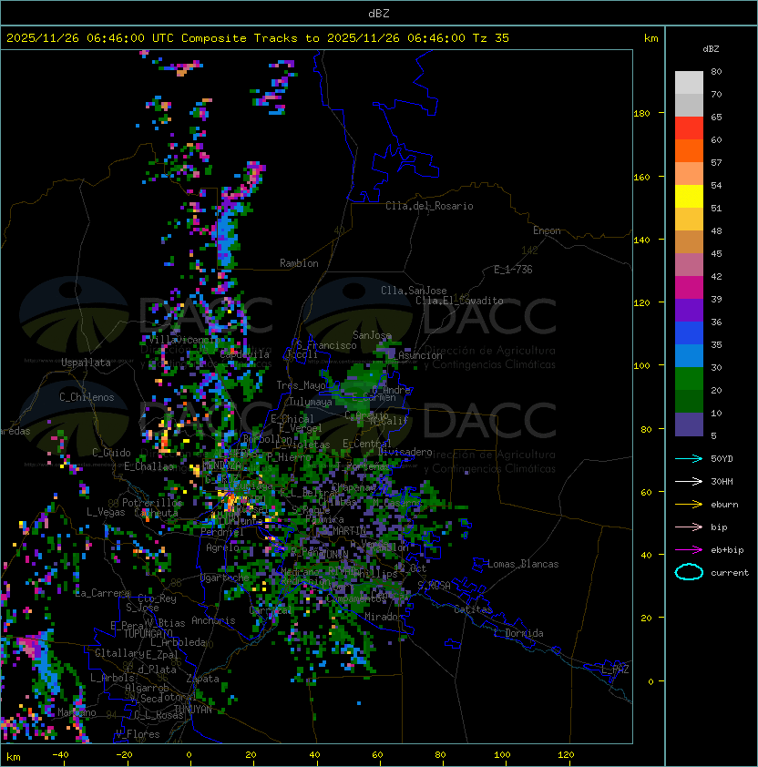Click the Zapata map label
Viewport: 758px width, 767px height.
pyautogui.click(x=202, y=679)
